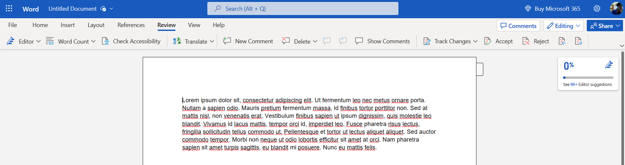The image size is (625, 165).
Task: Open the File menu
Action: (x=13, y=25)
